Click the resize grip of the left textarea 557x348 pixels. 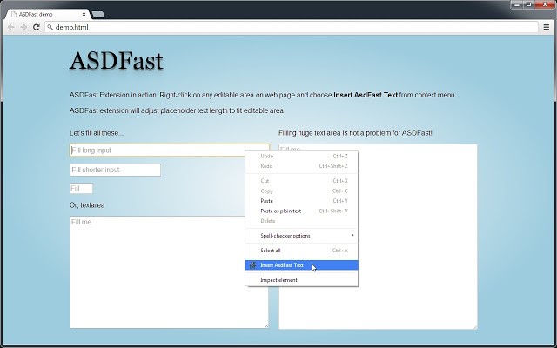coord(266,325)
